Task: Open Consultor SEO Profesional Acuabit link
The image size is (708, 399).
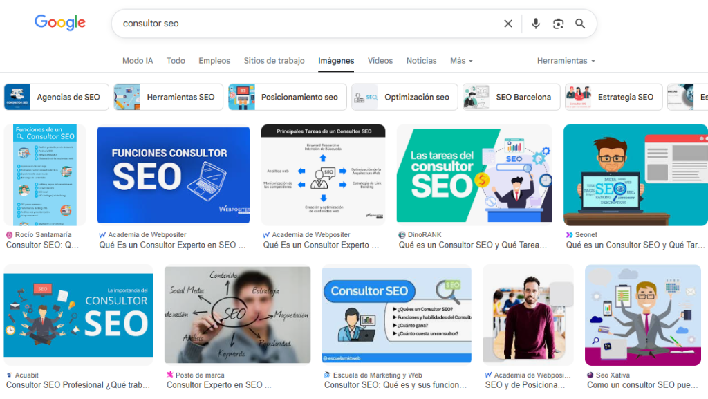Action: click(x=77, y=385)
